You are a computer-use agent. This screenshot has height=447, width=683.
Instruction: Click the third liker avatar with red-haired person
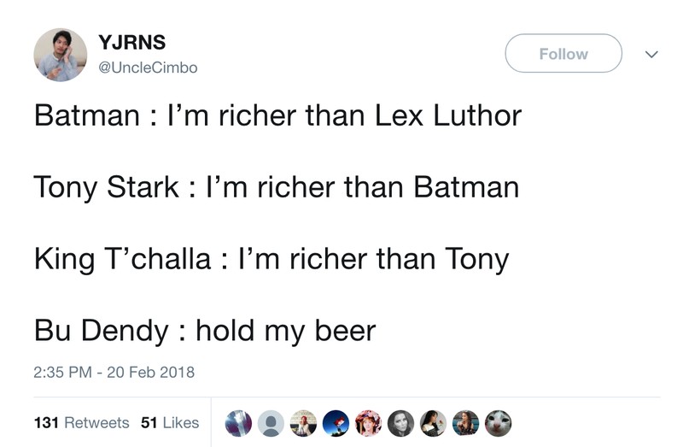pos(304,422)
